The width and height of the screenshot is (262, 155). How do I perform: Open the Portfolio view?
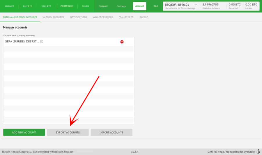coord(67,6)
